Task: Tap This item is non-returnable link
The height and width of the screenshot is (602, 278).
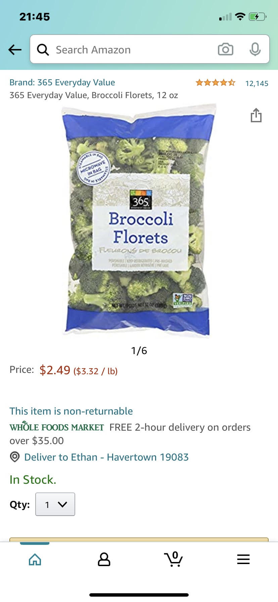Action: [x=71, y=411]
